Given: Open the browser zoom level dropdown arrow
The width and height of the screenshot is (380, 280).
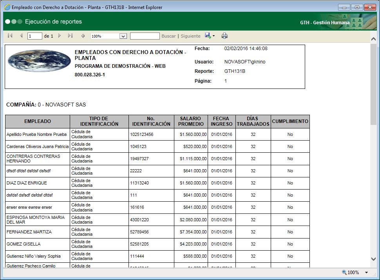Looking at the screenshot, I should pyautogui.click(x=366, y=273).
